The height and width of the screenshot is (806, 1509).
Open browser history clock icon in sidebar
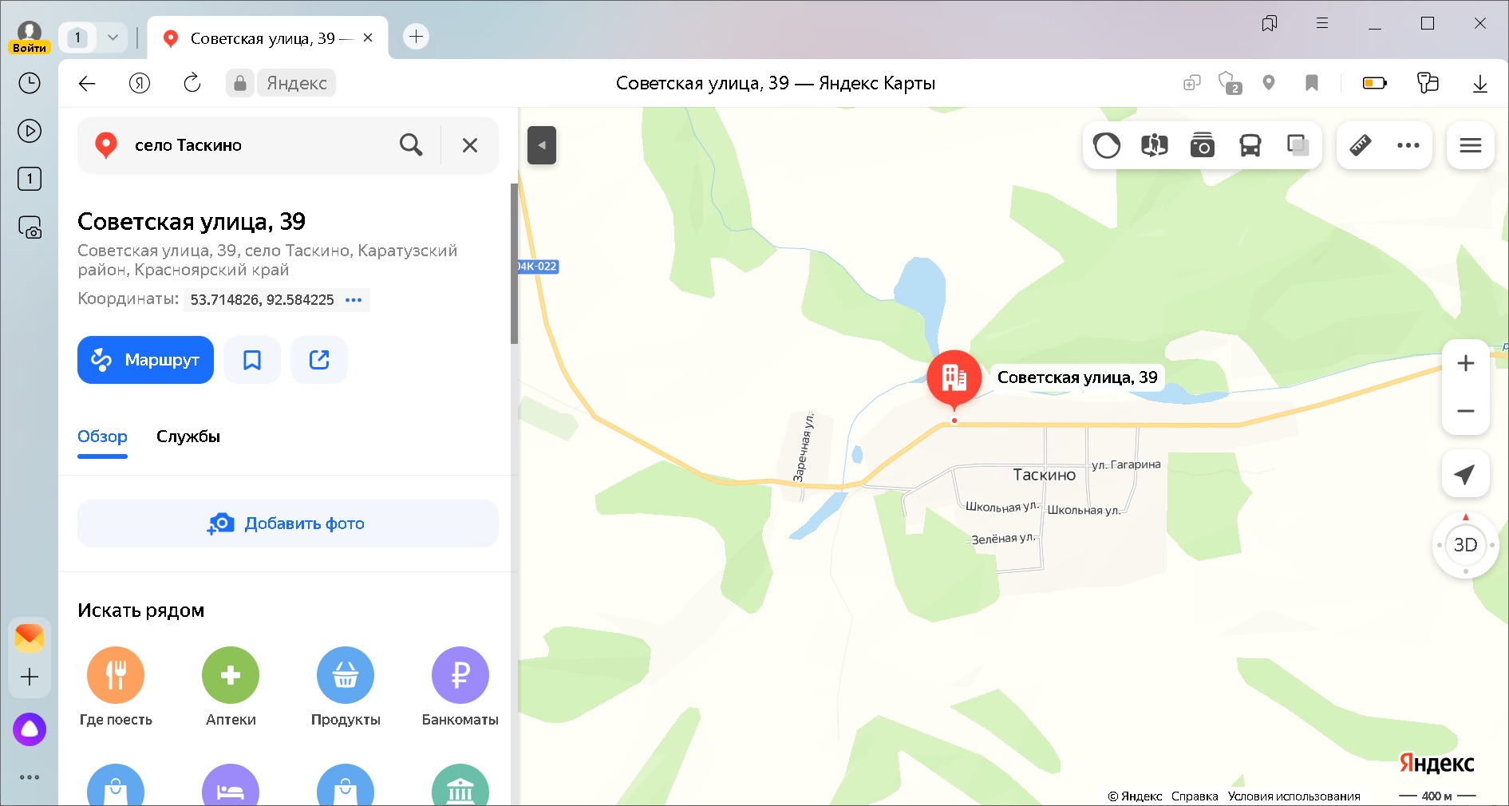tap(30, 83)
